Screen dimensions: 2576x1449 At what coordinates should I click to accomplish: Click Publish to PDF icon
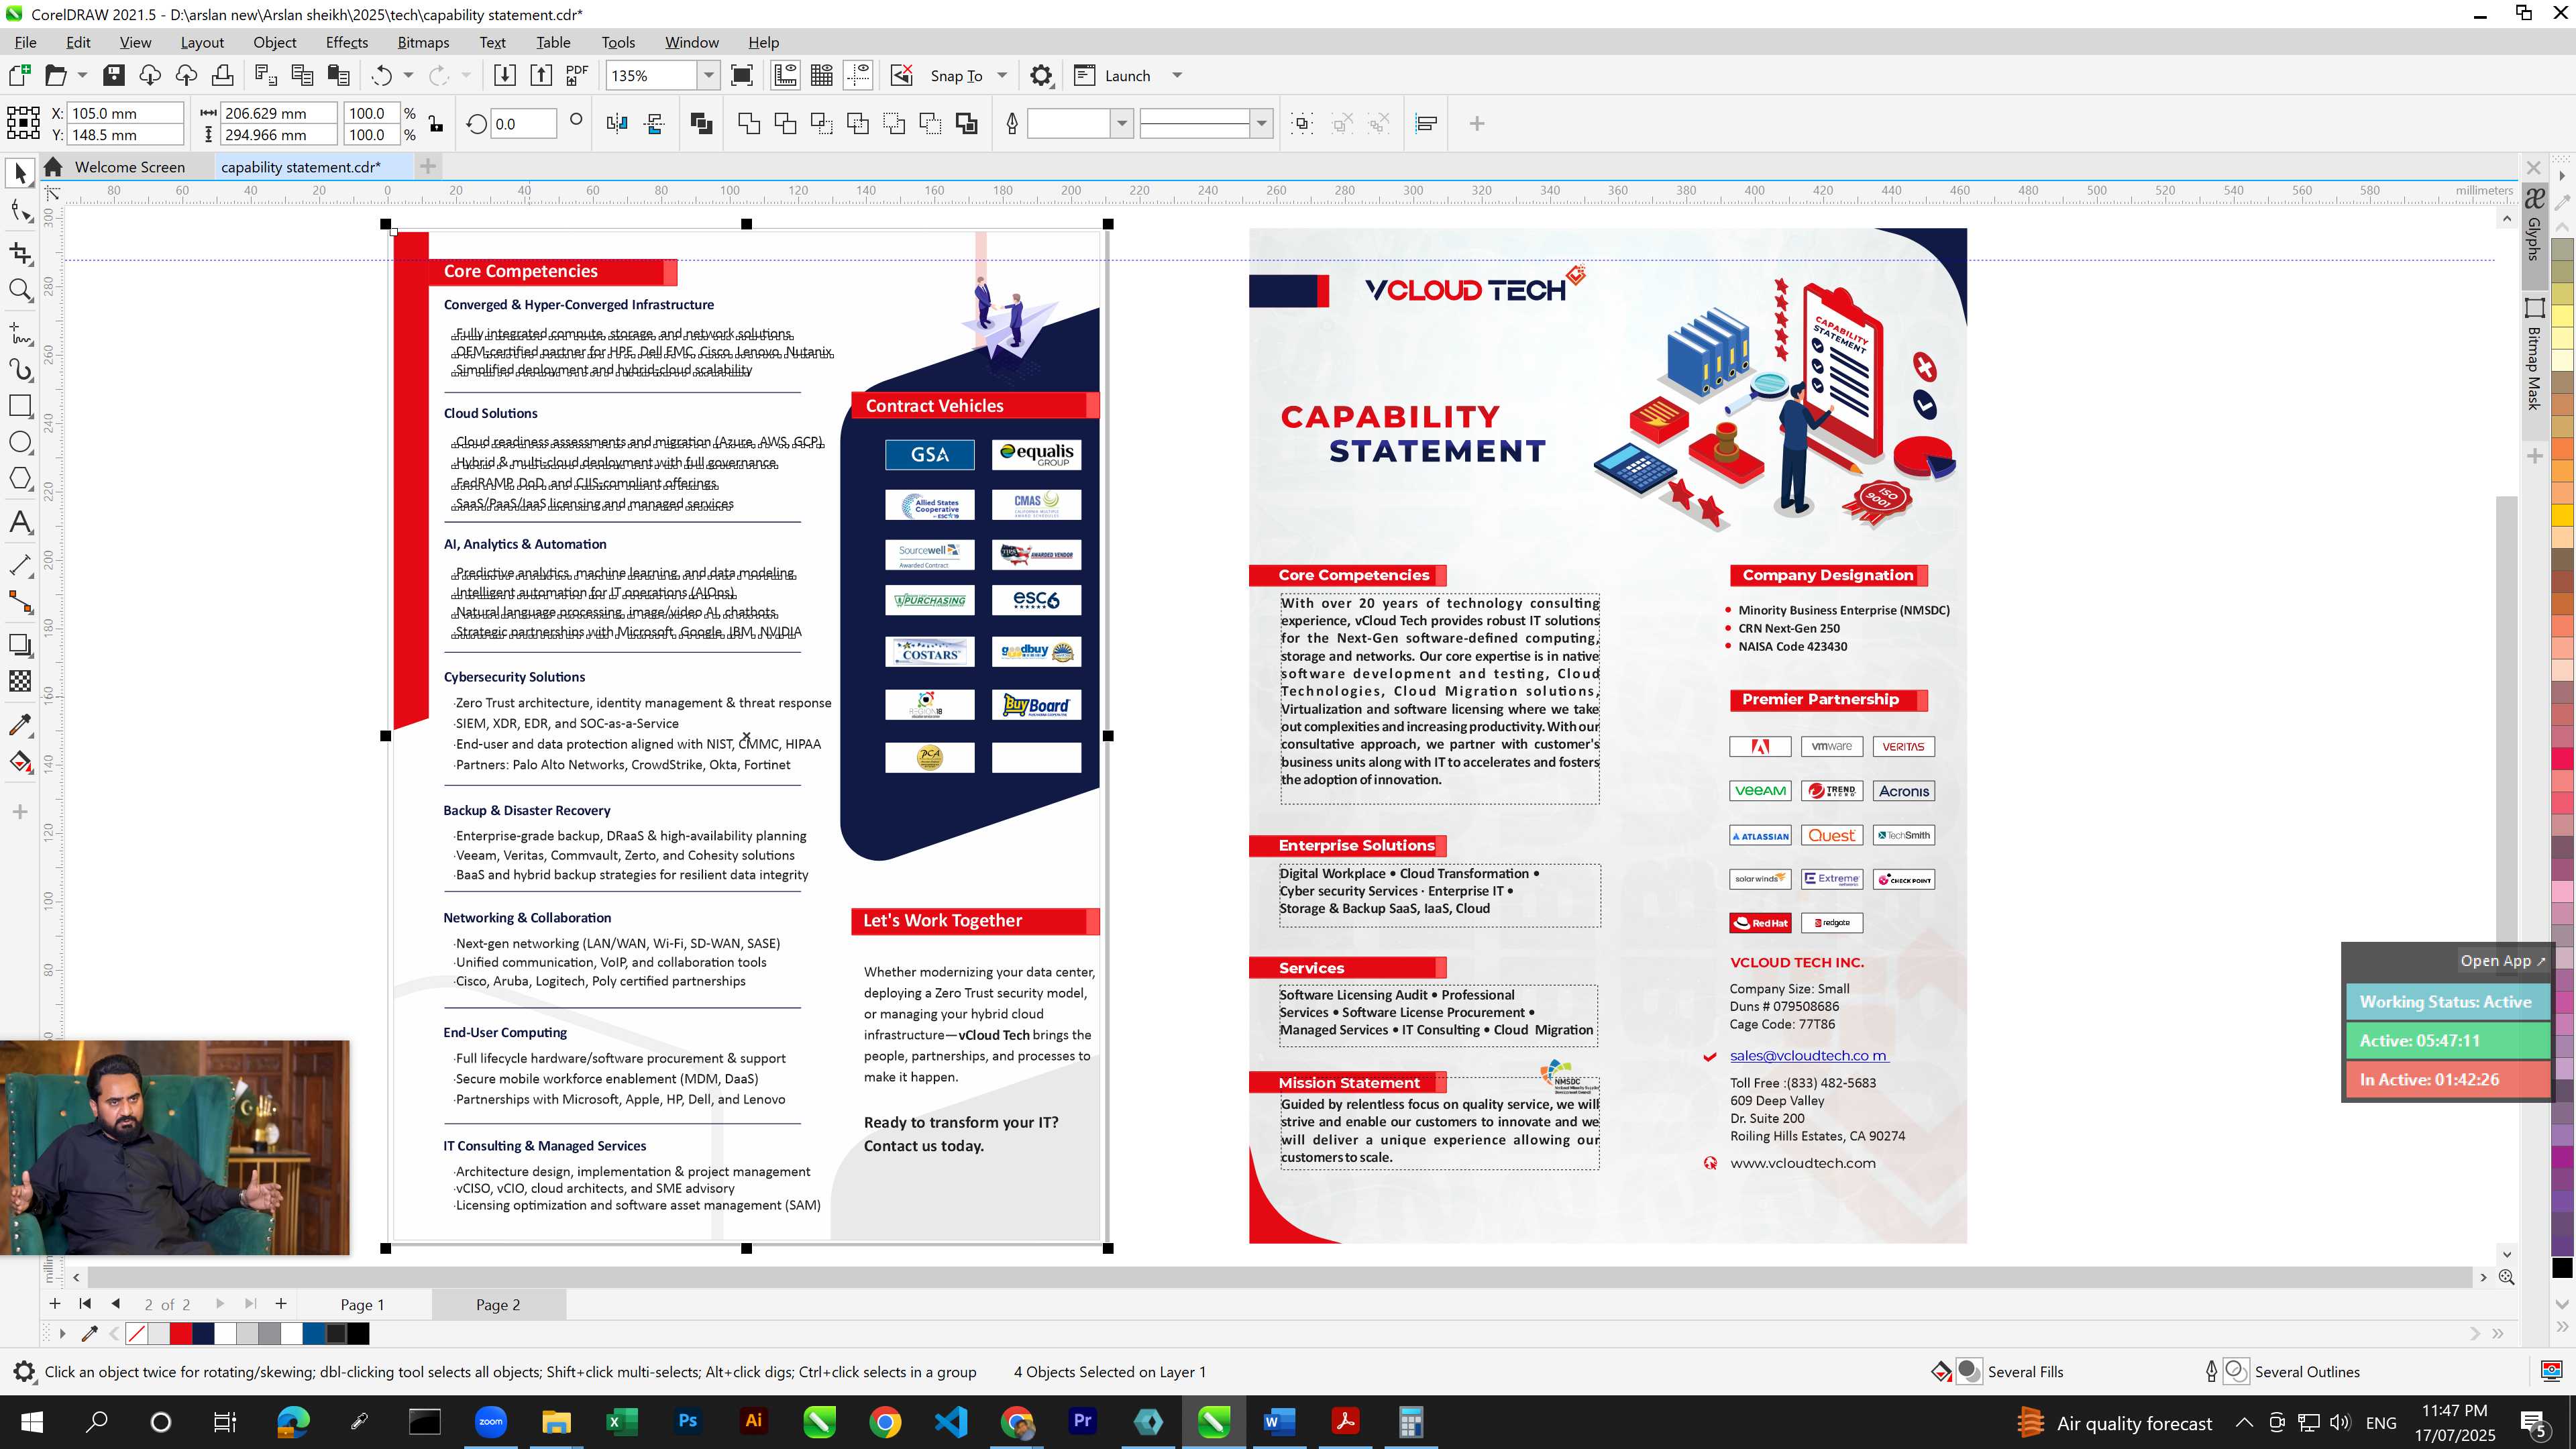[577, 75]
